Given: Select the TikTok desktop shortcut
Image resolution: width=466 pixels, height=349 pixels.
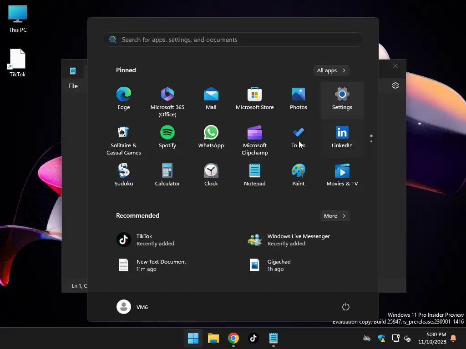Looking at the screenshot, I should click(x=18, y=63).
